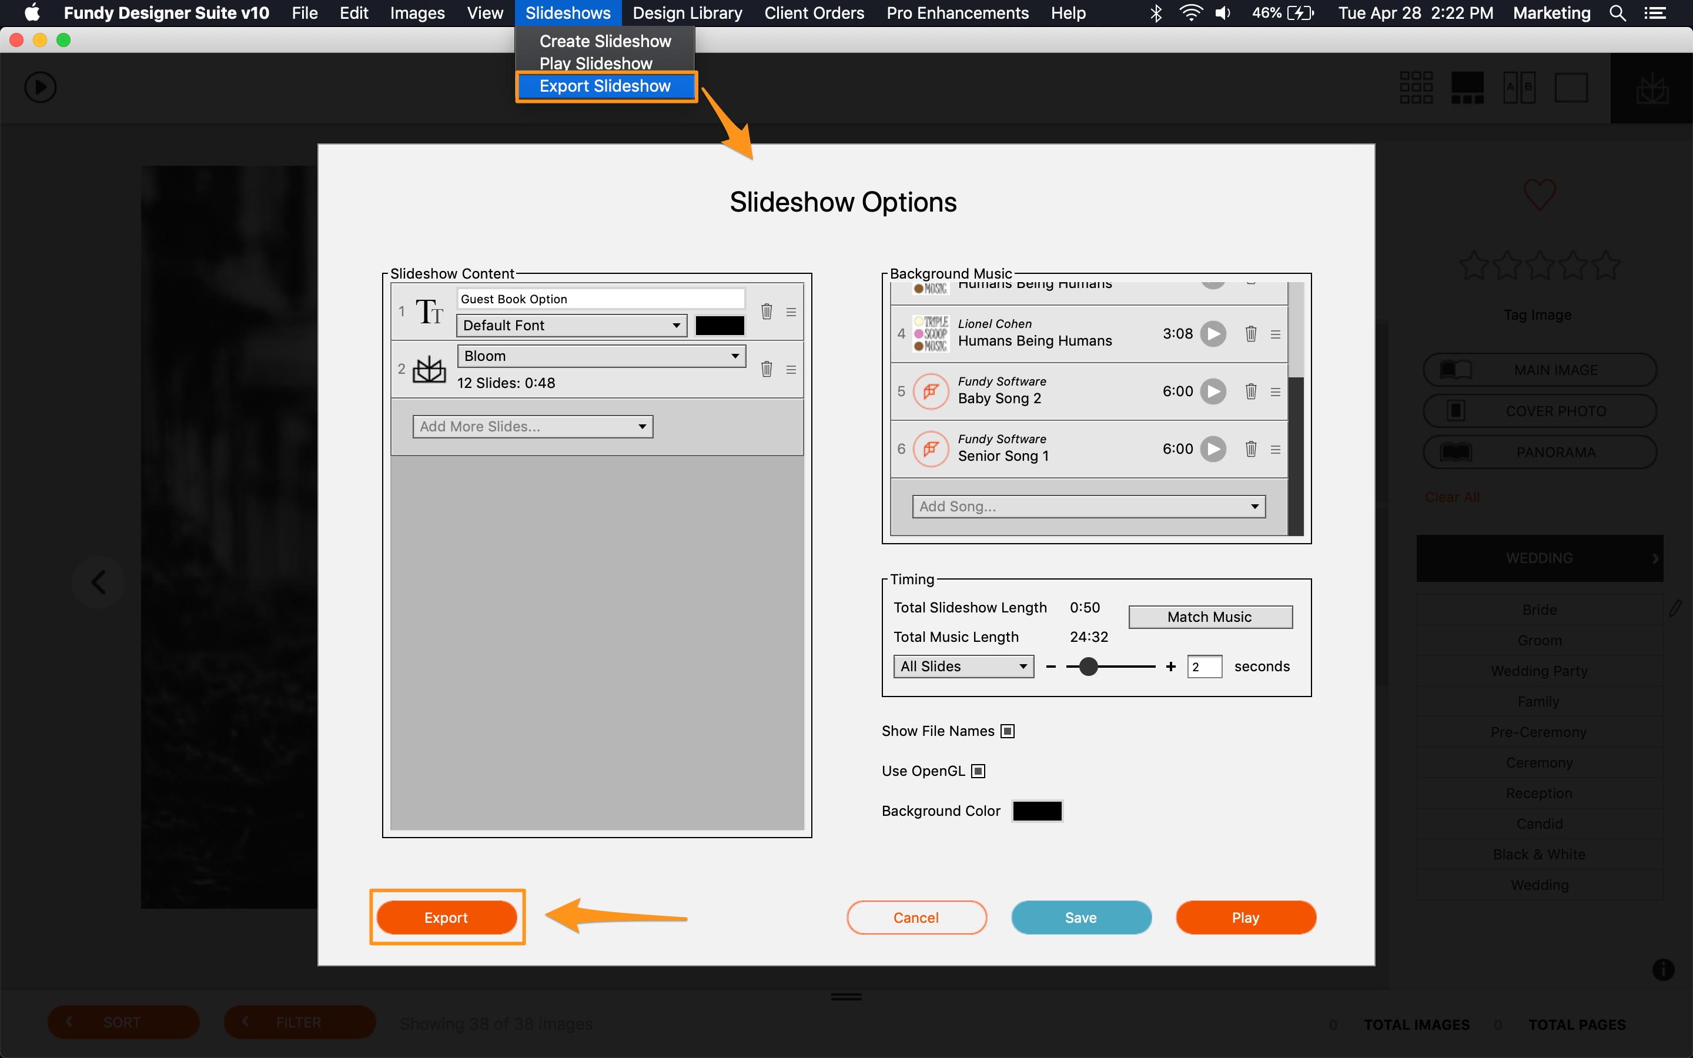Decrease slide duration with minus button
This screenshot has height=1058, width=1693.
coord(1051,667)
